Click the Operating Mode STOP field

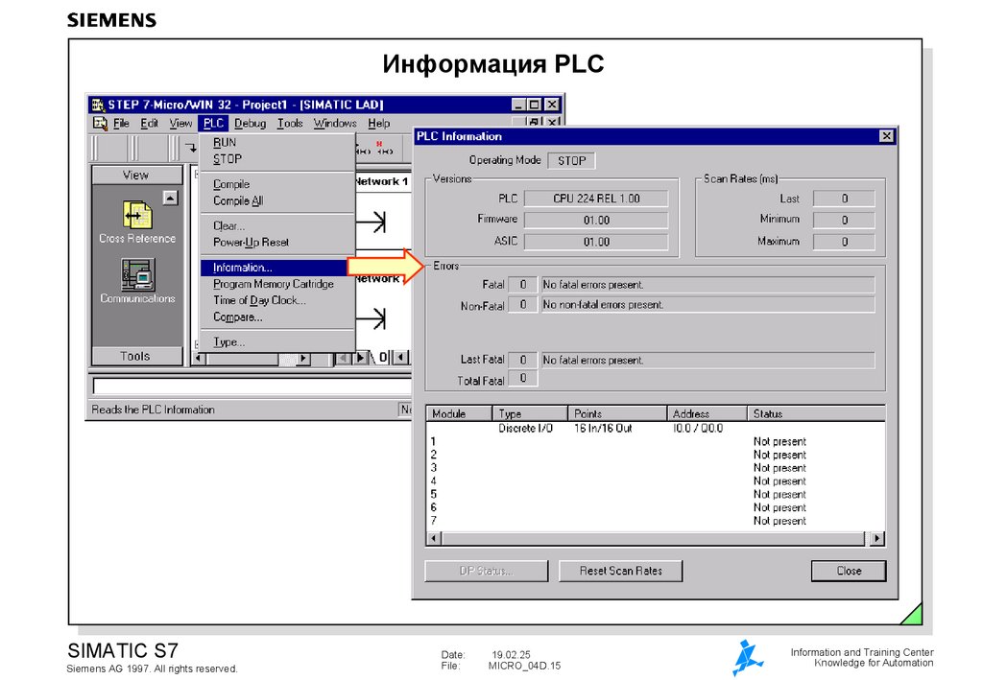coord(571,161)
